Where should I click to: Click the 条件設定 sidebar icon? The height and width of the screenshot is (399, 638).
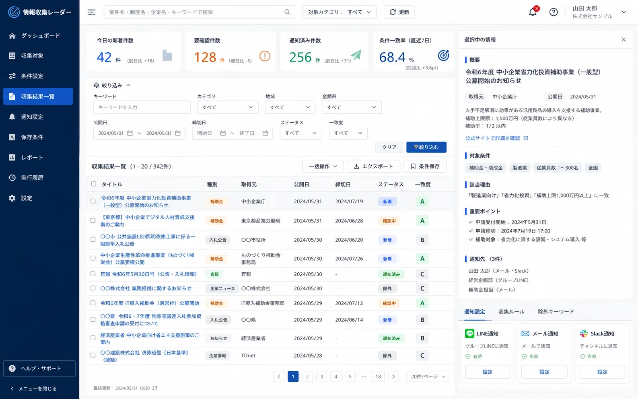click(x=12, y=76)
